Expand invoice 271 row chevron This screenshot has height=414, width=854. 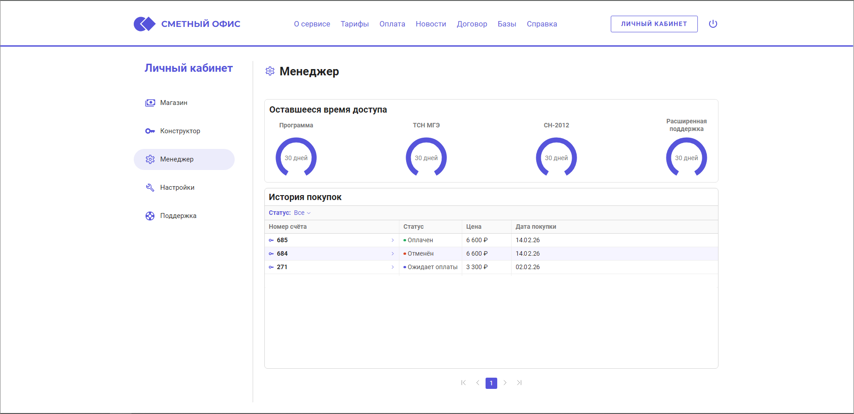393,267
